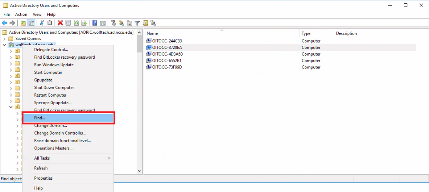
Task: Open the Action menu in menu bar
Action: pyautogui.click(x=21, y=14)
